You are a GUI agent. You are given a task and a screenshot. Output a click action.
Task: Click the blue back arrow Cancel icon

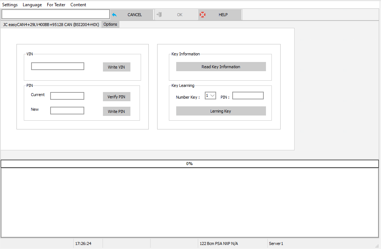click(114, 15)
